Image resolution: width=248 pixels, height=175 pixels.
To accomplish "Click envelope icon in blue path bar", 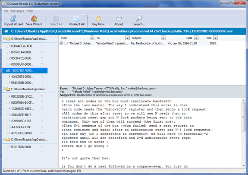I will click(6, 31).
